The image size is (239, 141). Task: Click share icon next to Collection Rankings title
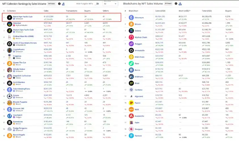(63, 4)
